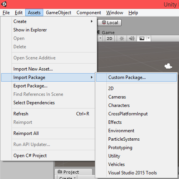Expand the Create submenu arrow

(92, 21)
